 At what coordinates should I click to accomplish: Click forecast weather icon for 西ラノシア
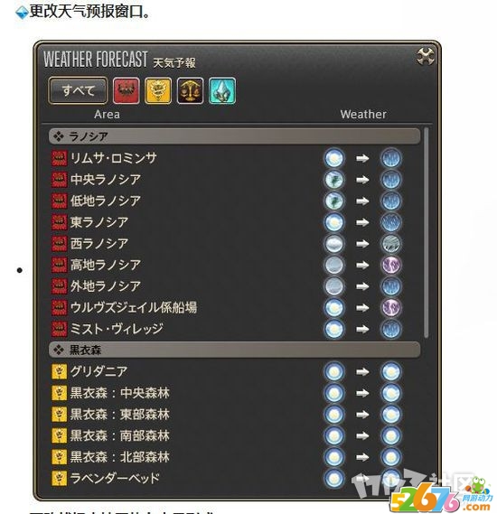click(390, 244)
